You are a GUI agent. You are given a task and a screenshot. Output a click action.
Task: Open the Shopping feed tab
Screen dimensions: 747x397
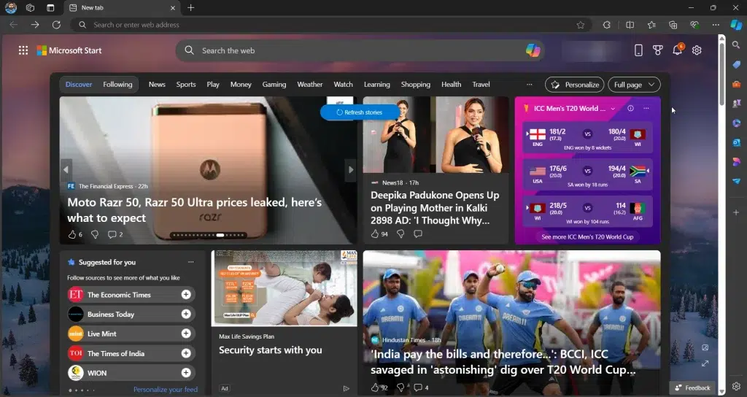(415, 85)
